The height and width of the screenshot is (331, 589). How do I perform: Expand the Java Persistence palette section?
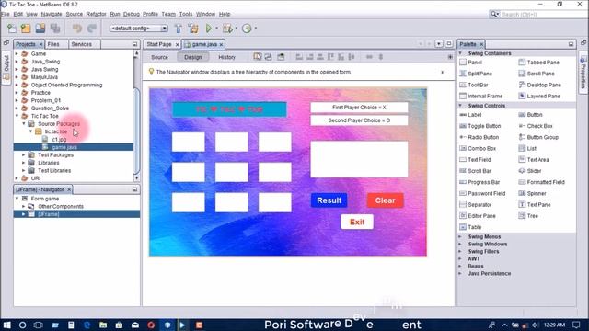coord(460,274)
